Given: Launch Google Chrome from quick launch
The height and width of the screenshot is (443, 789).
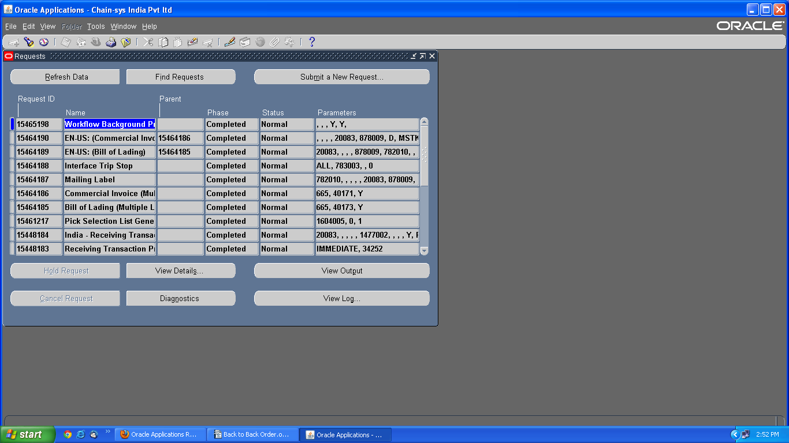Looking at the screenshot, I should (x=68, y=434).
